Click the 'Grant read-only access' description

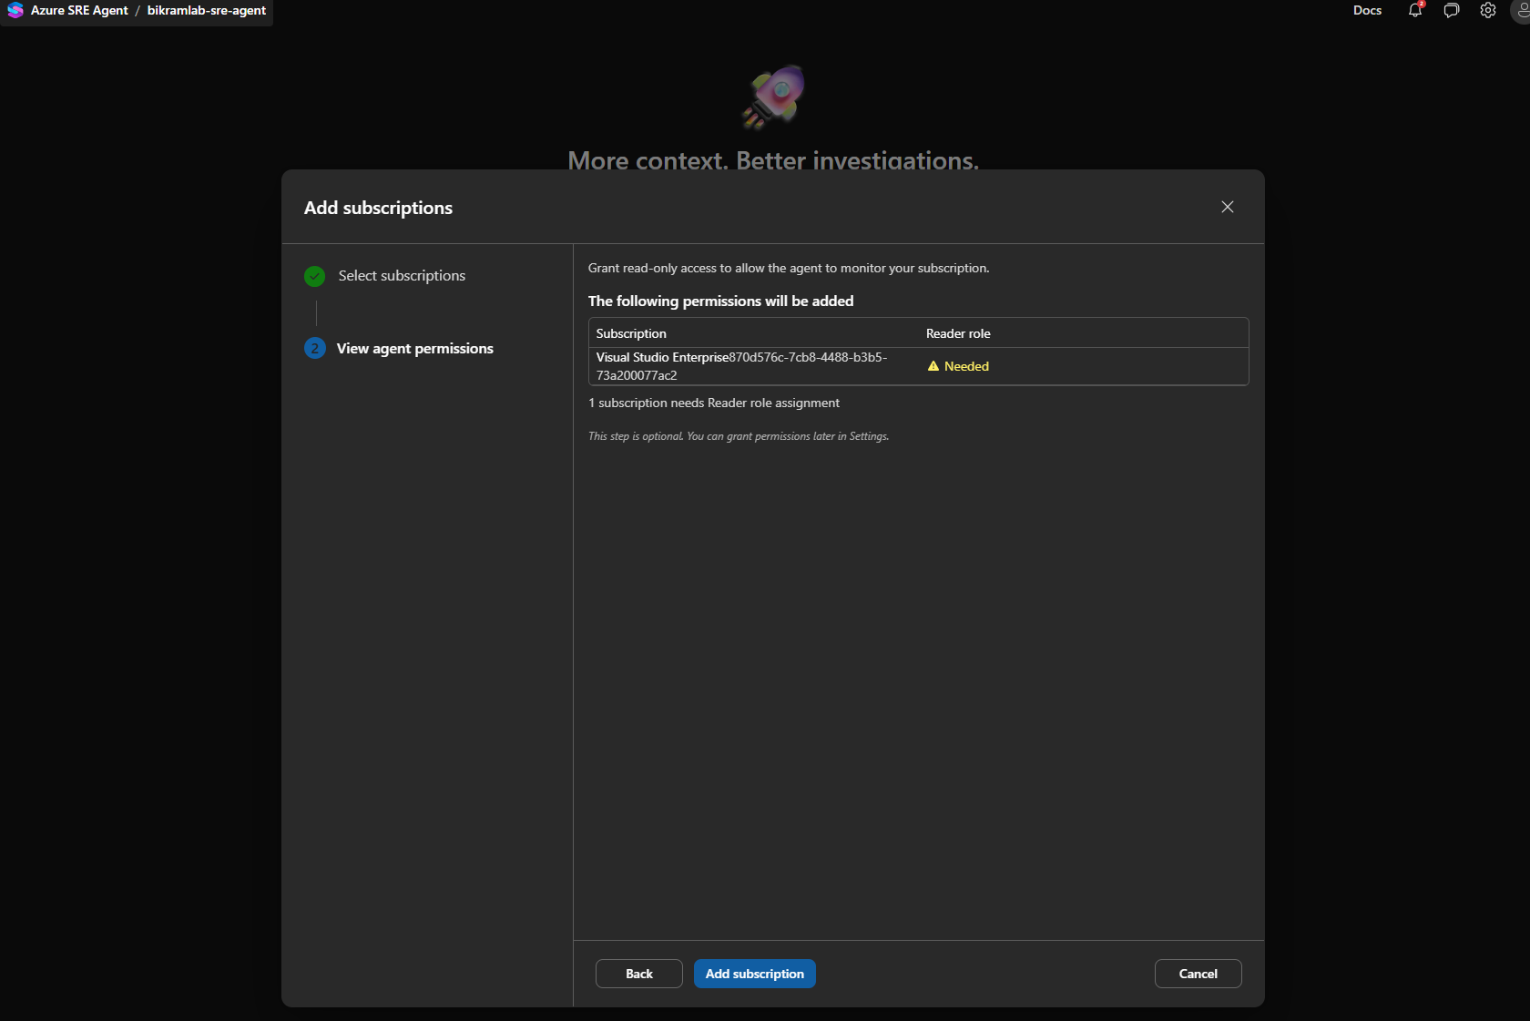click(789, 268)
